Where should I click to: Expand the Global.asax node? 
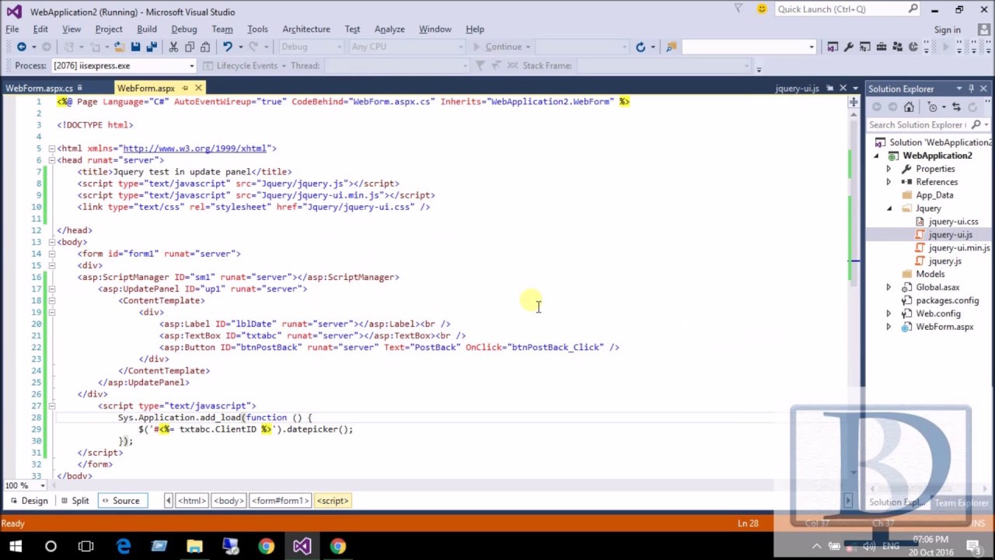point(889,287)
